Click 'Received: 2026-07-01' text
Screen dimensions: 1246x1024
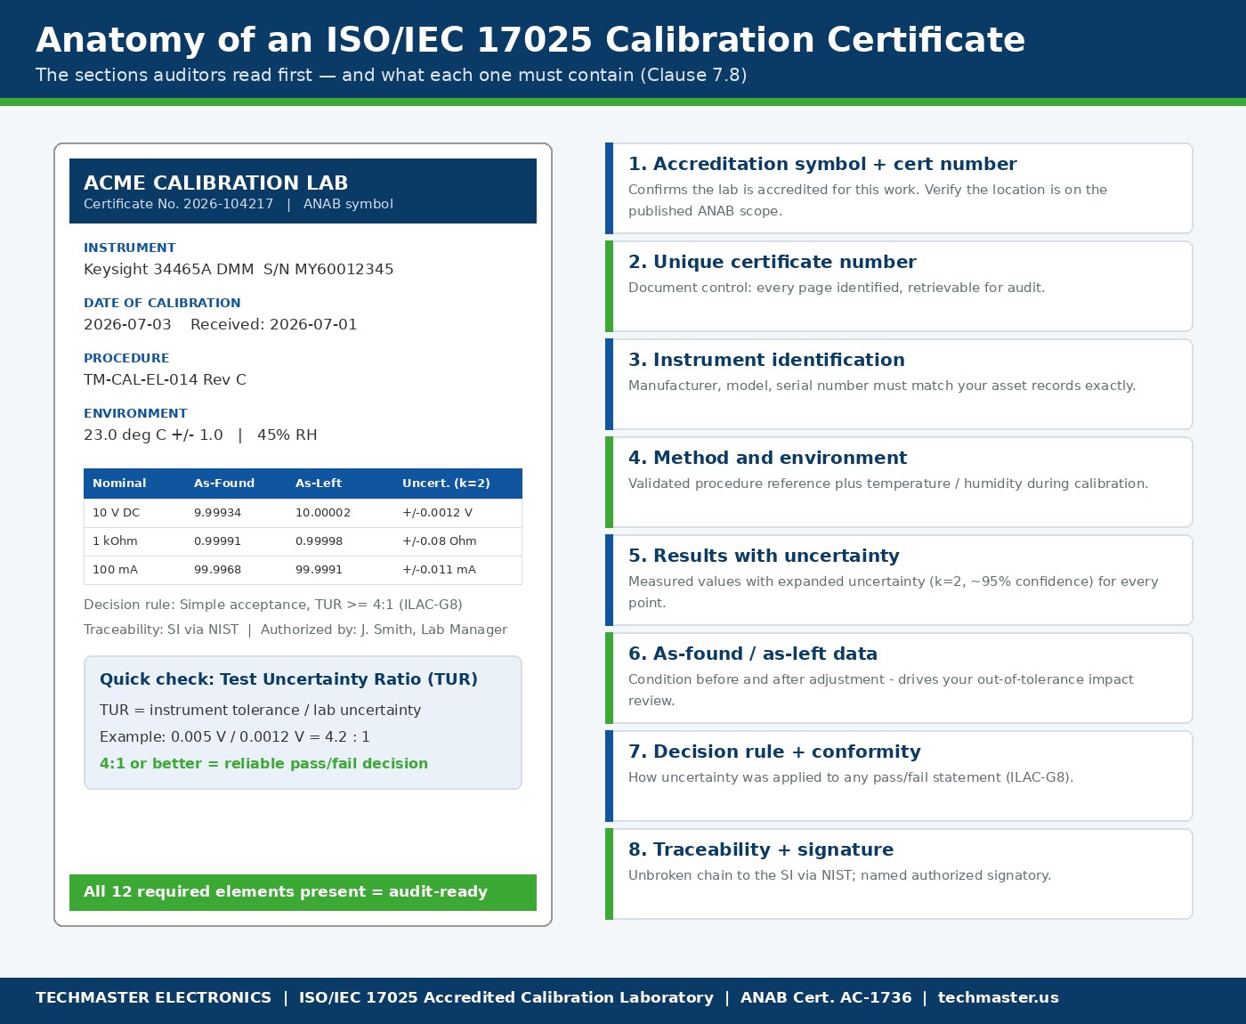click(274, 324)
